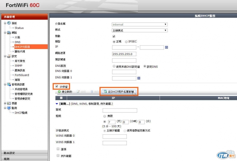Select 置換訊息 in the sidebar tree
This screenshot has height=161, width=237.
tap(20, 70)
